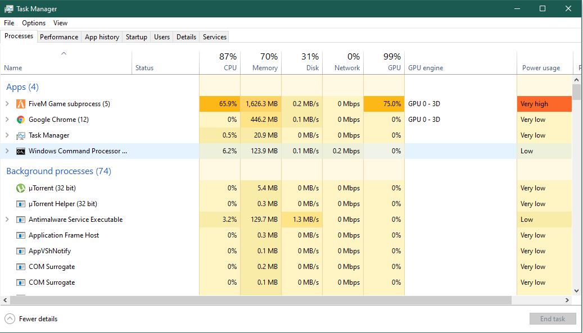
Task: Expand the FiveM Game subprocess group
Action: (x=7, y=104)
